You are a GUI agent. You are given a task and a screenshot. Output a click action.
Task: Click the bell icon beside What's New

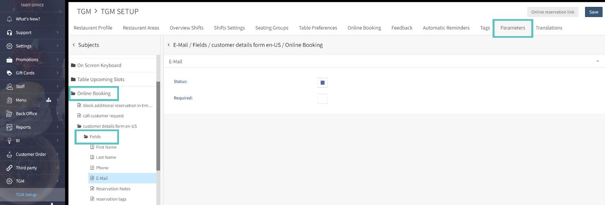pos(9,19)
